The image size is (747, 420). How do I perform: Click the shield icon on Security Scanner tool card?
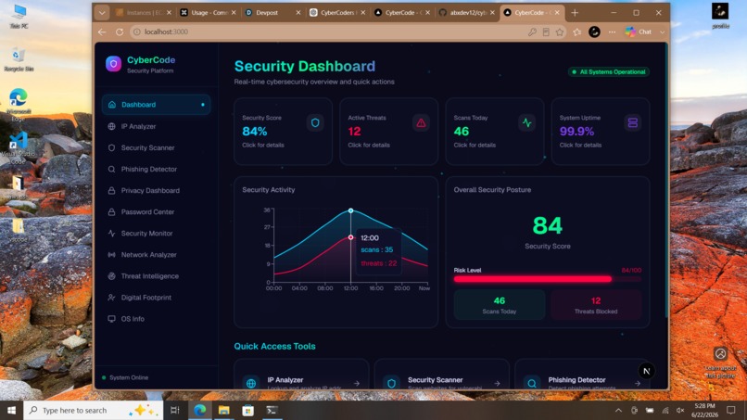[x=392, y=383]
